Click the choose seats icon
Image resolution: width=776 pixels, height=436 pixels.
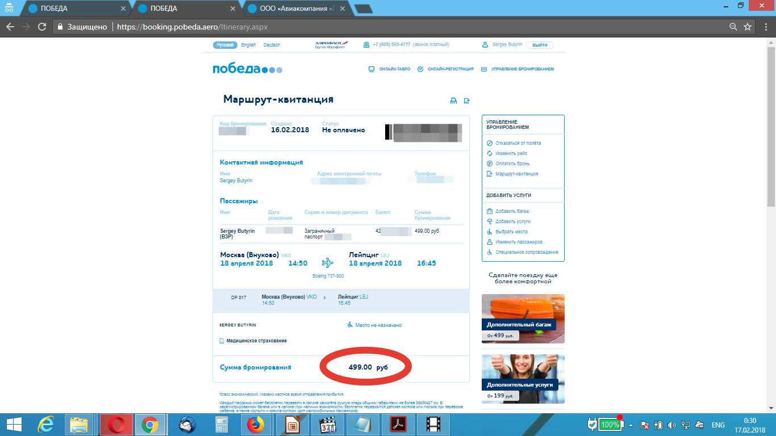click(490, 232)
